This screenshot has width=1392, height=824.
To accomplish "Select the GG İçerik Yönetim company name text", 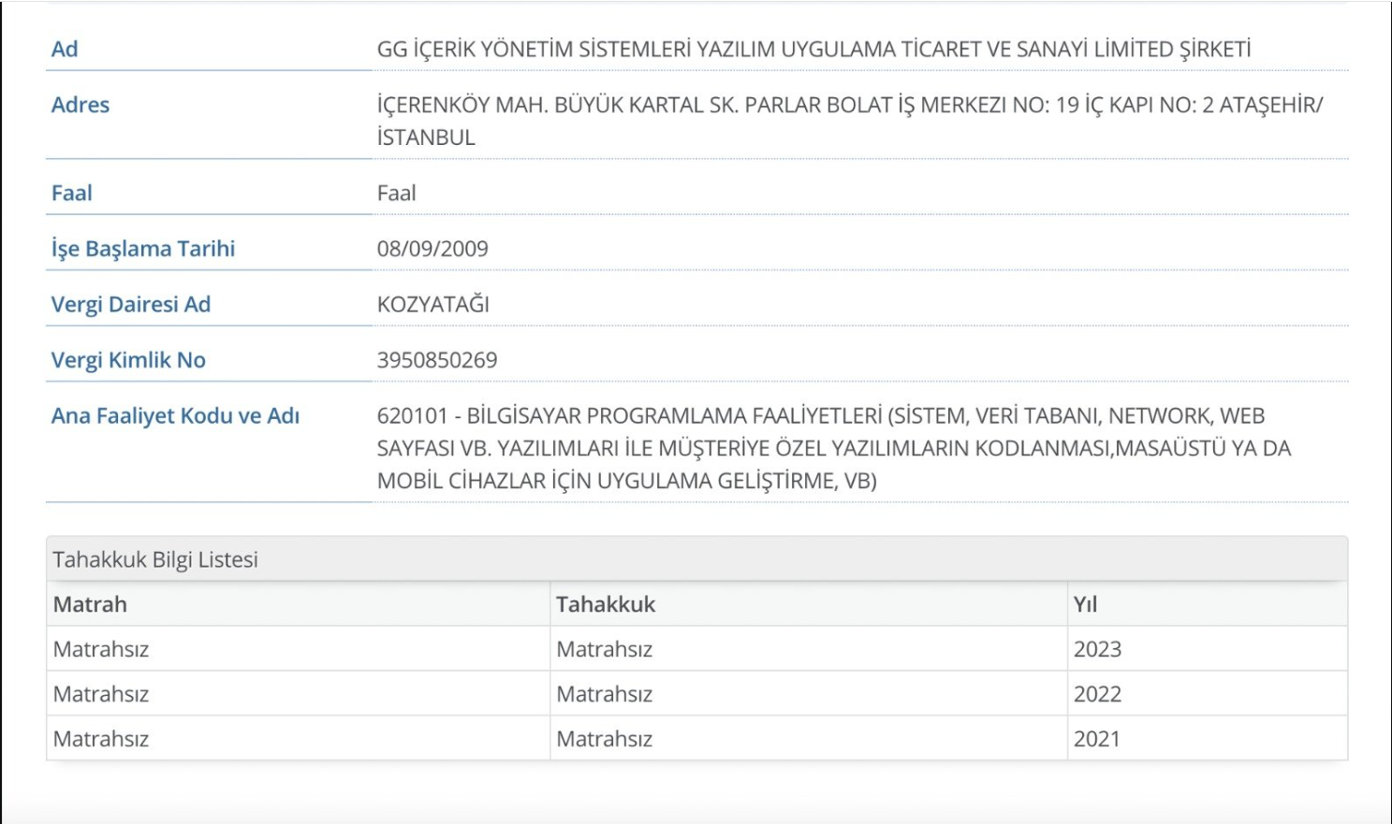I will click(813, 50).
